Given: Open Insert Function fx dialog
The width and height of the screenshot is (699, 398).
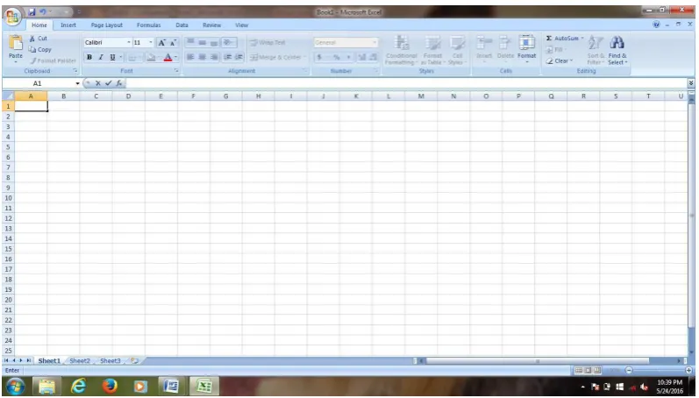Looking at the screenshot, I should click(119, 83).
